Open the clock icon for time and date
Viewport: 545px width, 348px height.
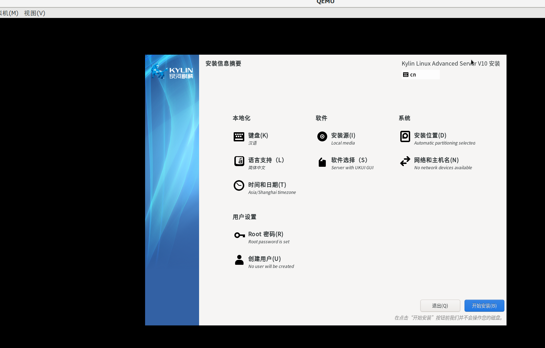tap(239, 185)
